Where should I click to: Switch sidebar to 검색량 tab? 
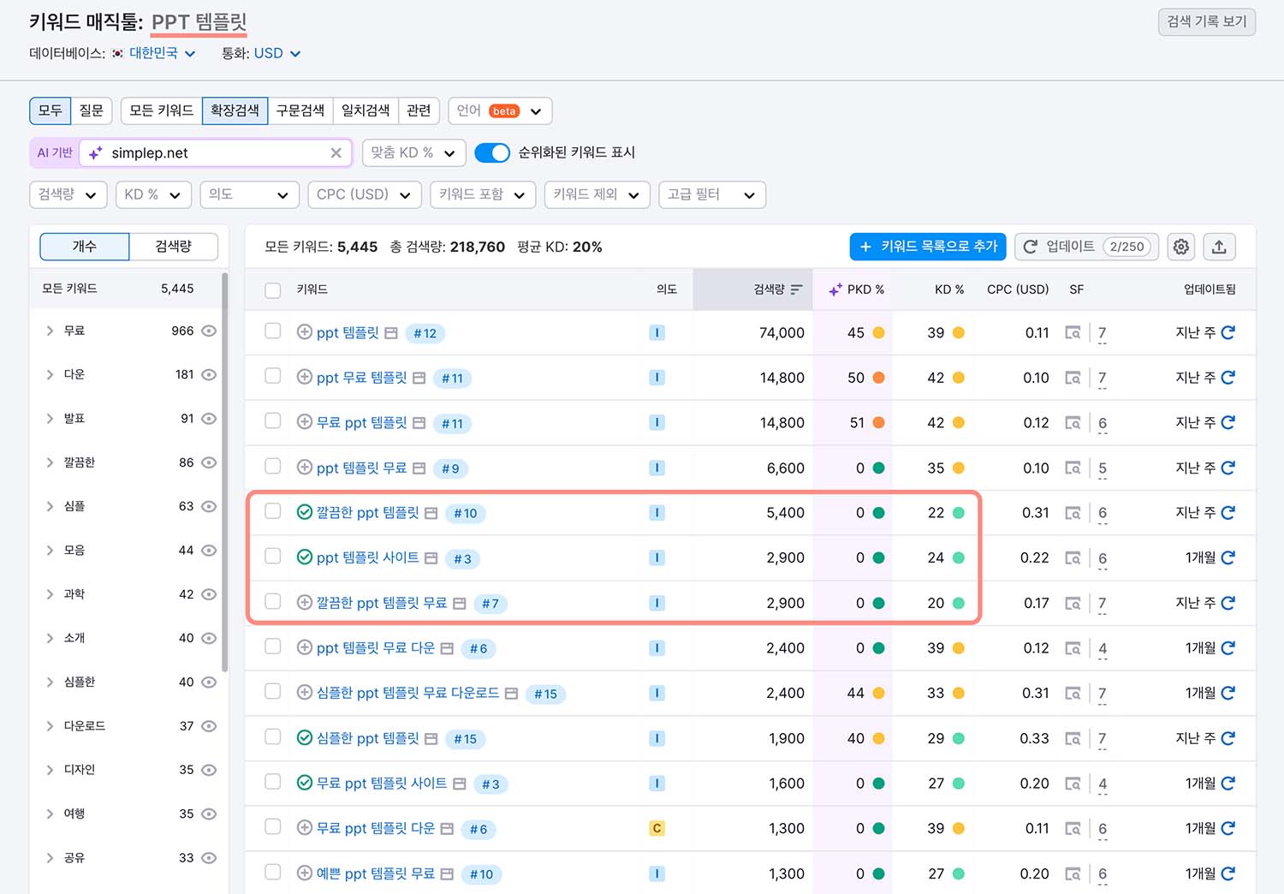pyautogui.click(x=174, y=247)
